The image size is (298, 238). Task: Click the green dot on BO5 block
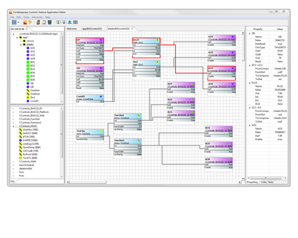229,143
